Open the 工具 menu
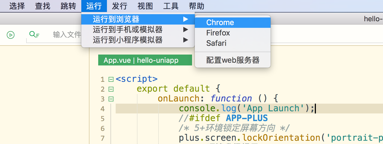383x144 pixels. click(x=171, y=6)
